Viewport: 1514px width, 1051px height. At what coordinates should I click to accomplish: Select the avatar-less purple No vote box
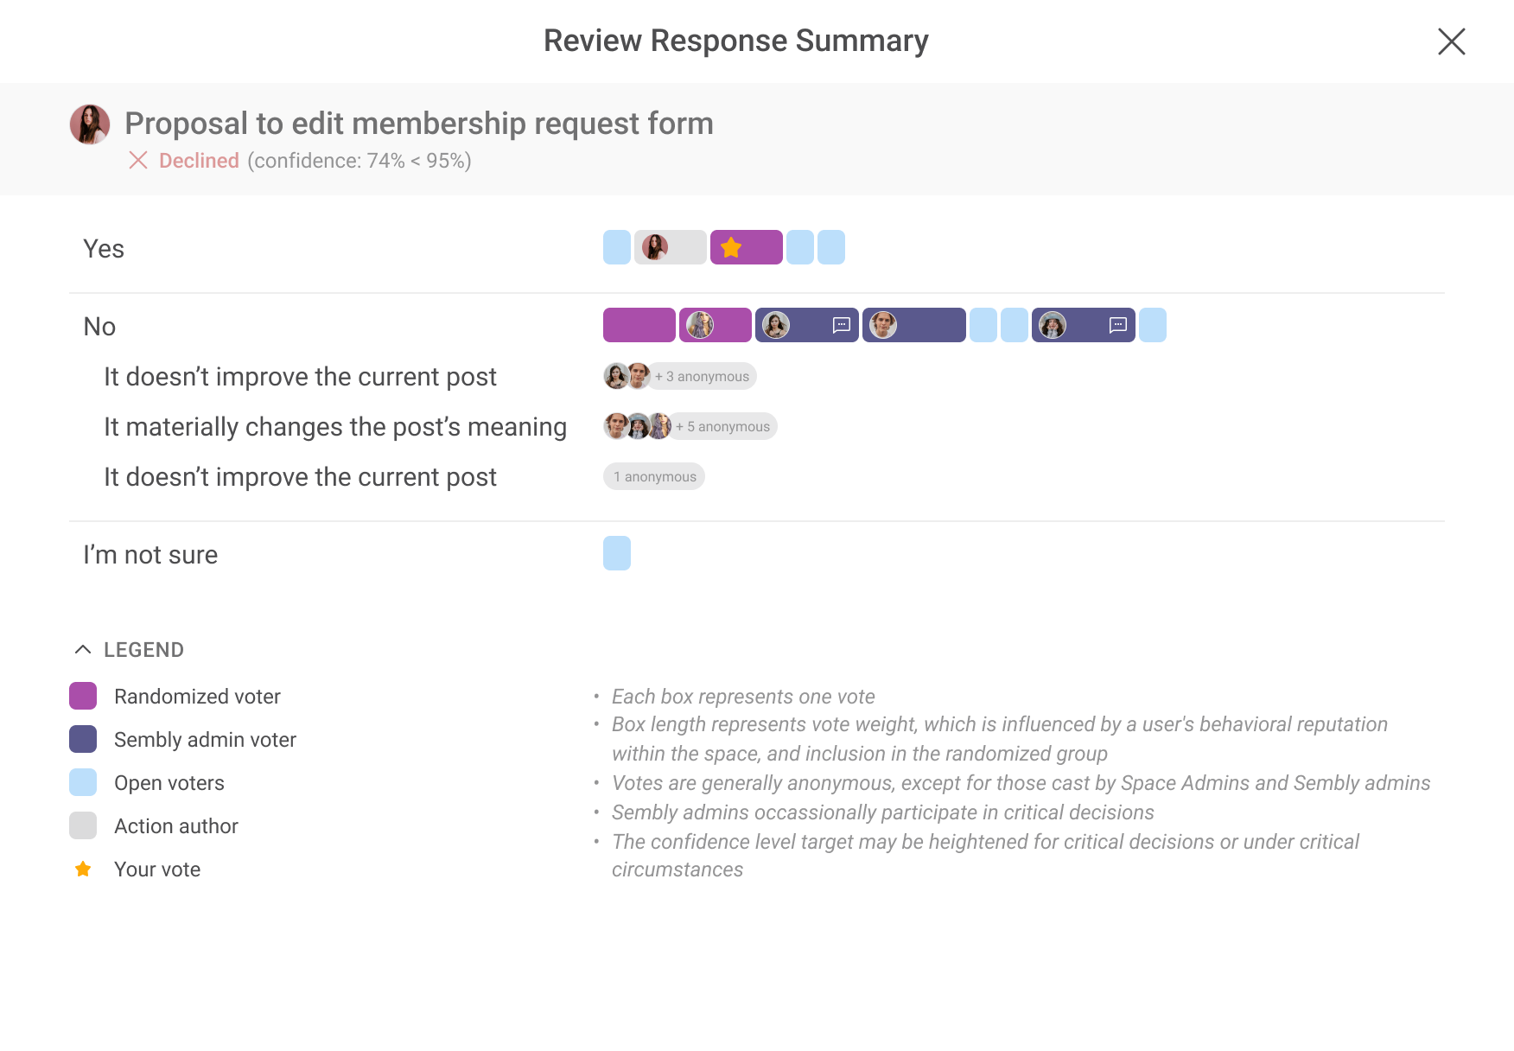[x=639, y=325]
